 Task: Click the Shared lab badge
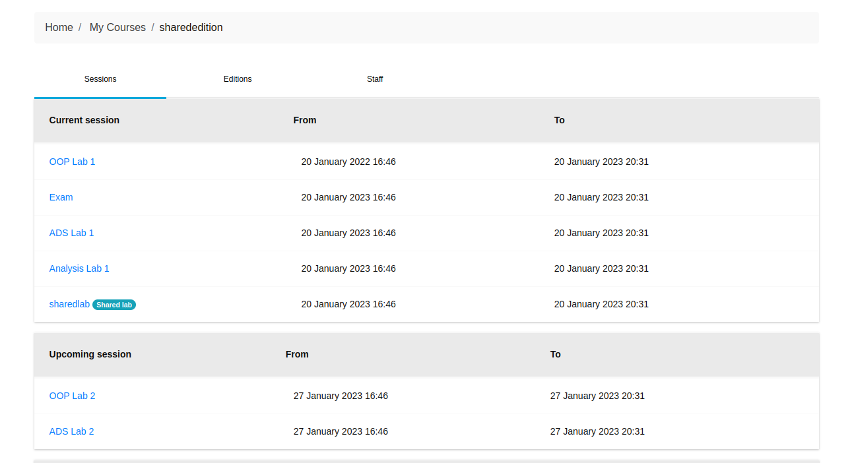(114, 305)
